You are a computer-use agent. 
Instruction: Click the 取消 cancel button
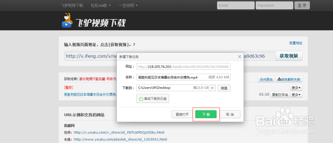(x=230, y=114)
